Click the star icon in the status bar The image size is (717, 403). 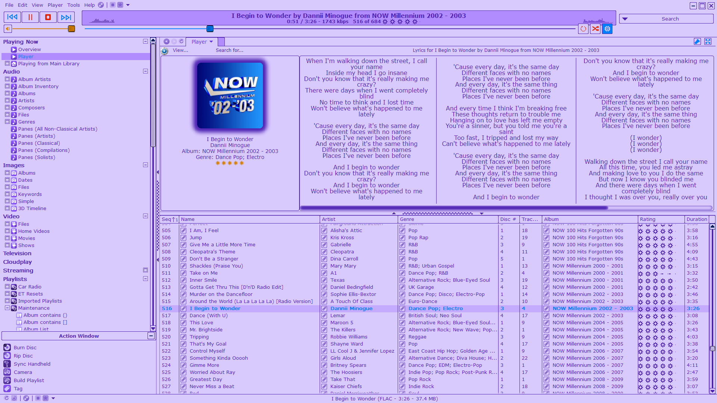pyautogui.click(x=46, y=398)
